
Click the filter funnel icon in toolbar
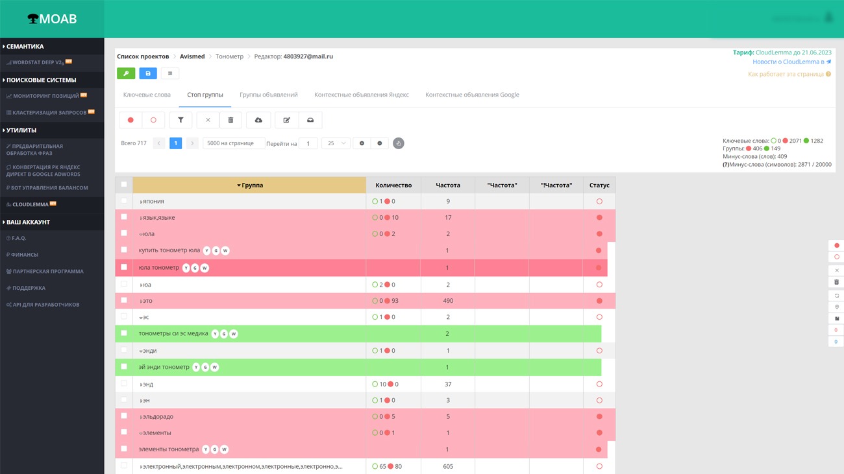pyautogui.click(x=180, y=120)
